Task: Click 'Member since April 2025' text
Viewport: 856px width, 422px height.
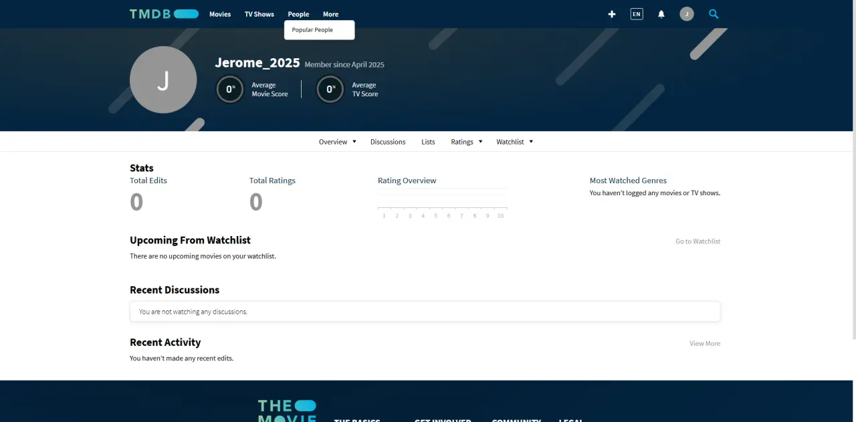Action: coord(344,65)
